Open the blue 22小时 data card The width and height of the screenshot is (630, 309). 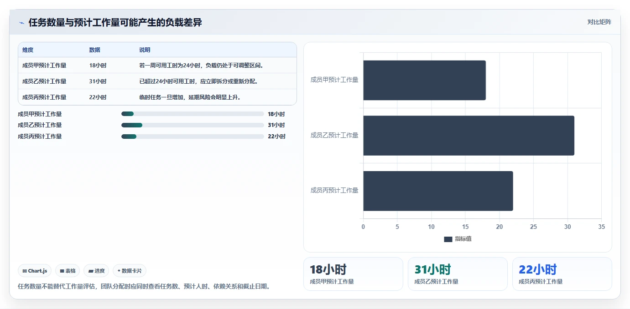coord(562,274)
